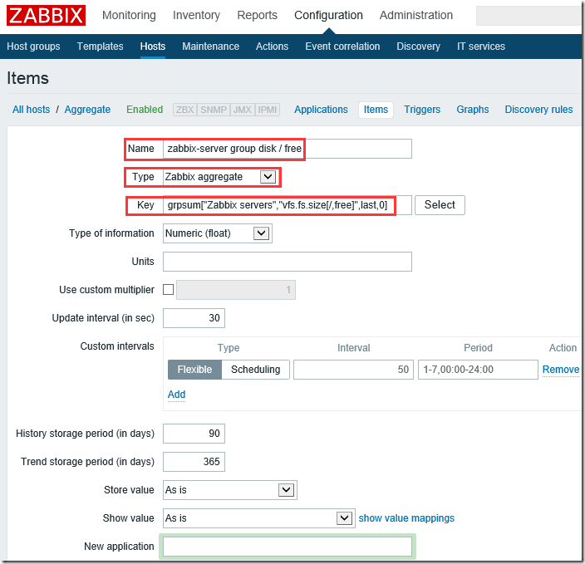Image resolution: width=585 pixels, height=564 pixels.
Task: Open the Type of information dropdown
Action: pos(218,233)
